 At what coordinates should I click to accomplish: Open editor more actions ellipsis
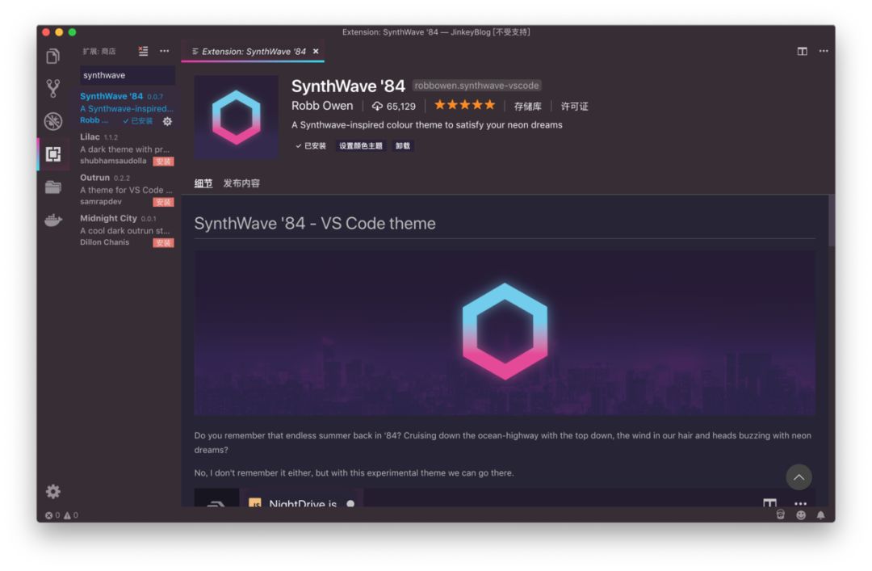823,51
